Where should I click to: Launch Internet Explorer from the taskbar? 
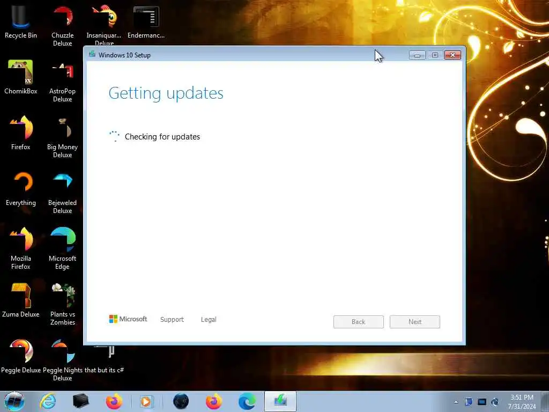tap(48, 401)
